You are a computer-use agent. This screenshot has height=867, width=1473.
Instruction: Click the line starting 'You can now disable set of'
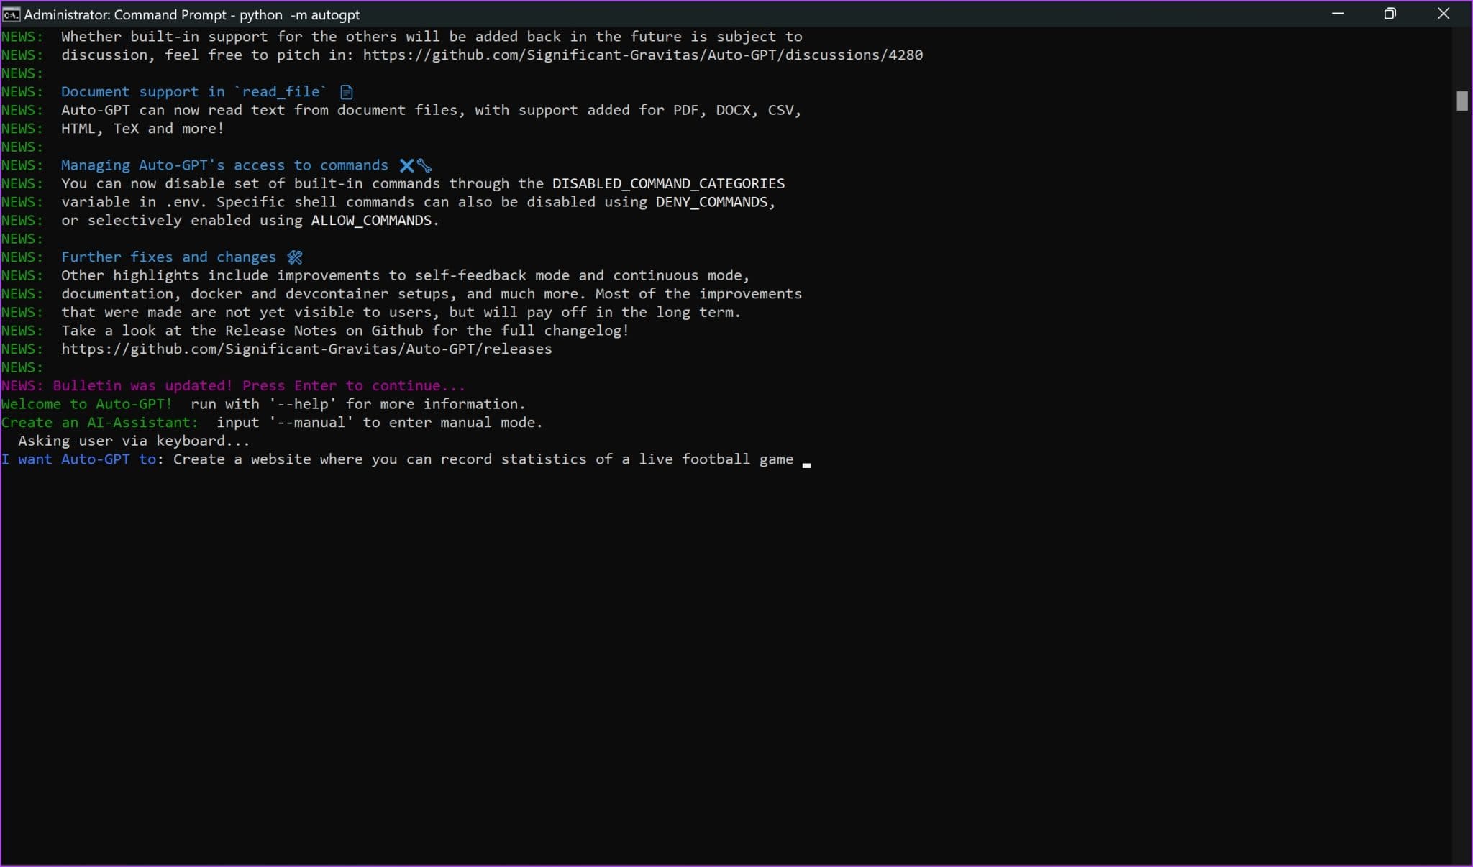coord(423,184)
